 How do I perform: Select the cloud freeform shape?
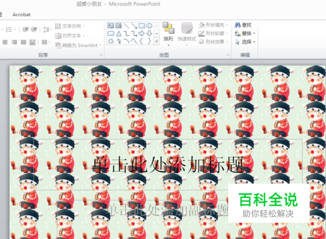[x=111, y=41]
